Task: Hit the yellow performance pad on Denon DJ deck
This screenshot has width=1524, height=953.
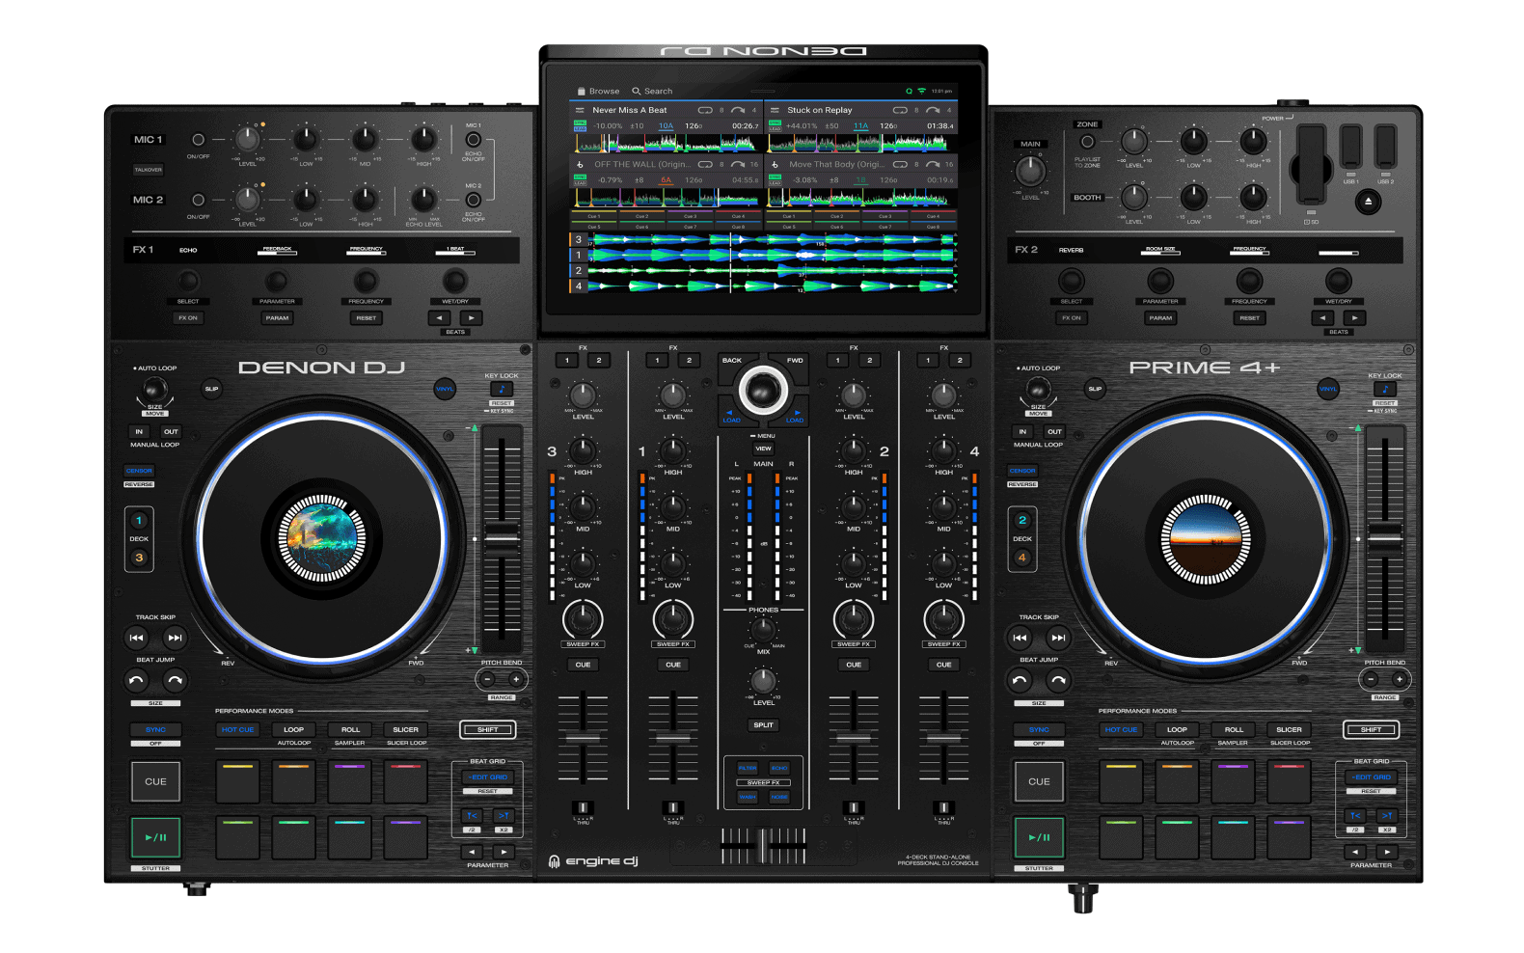Action: [x=237, y=781]
